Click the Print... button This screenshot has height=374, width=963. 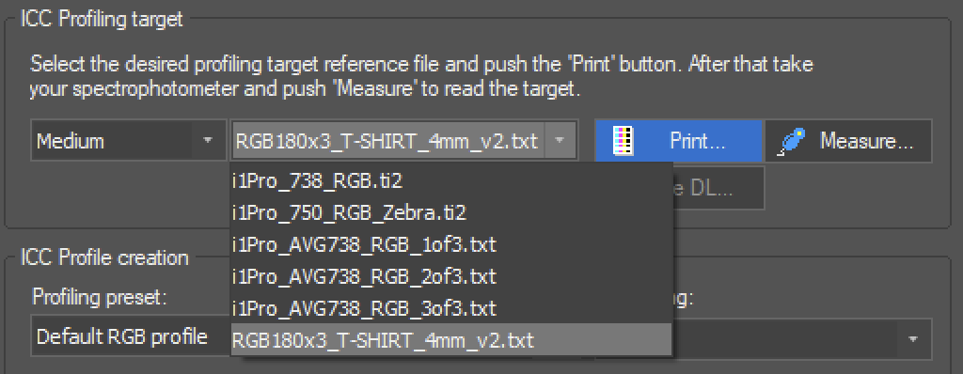click(679, 141)
